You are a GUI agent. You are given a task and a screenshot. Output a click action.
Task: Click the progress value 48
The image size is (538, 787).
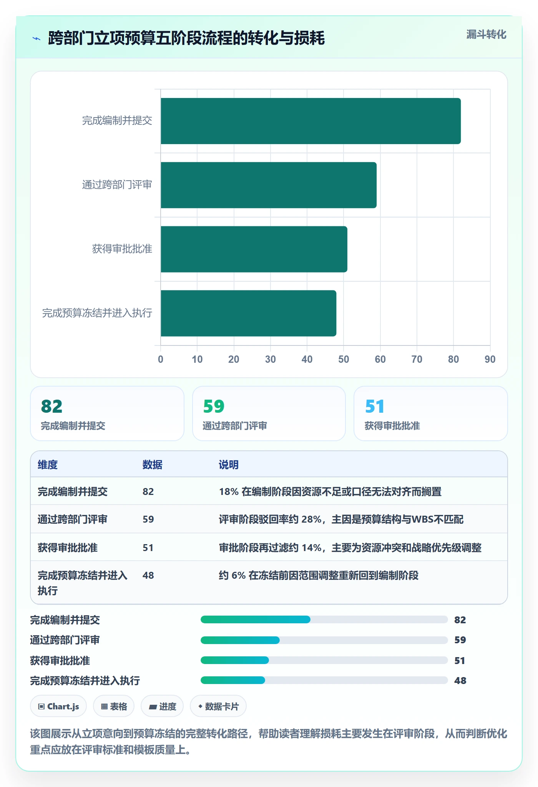(460, 681)
